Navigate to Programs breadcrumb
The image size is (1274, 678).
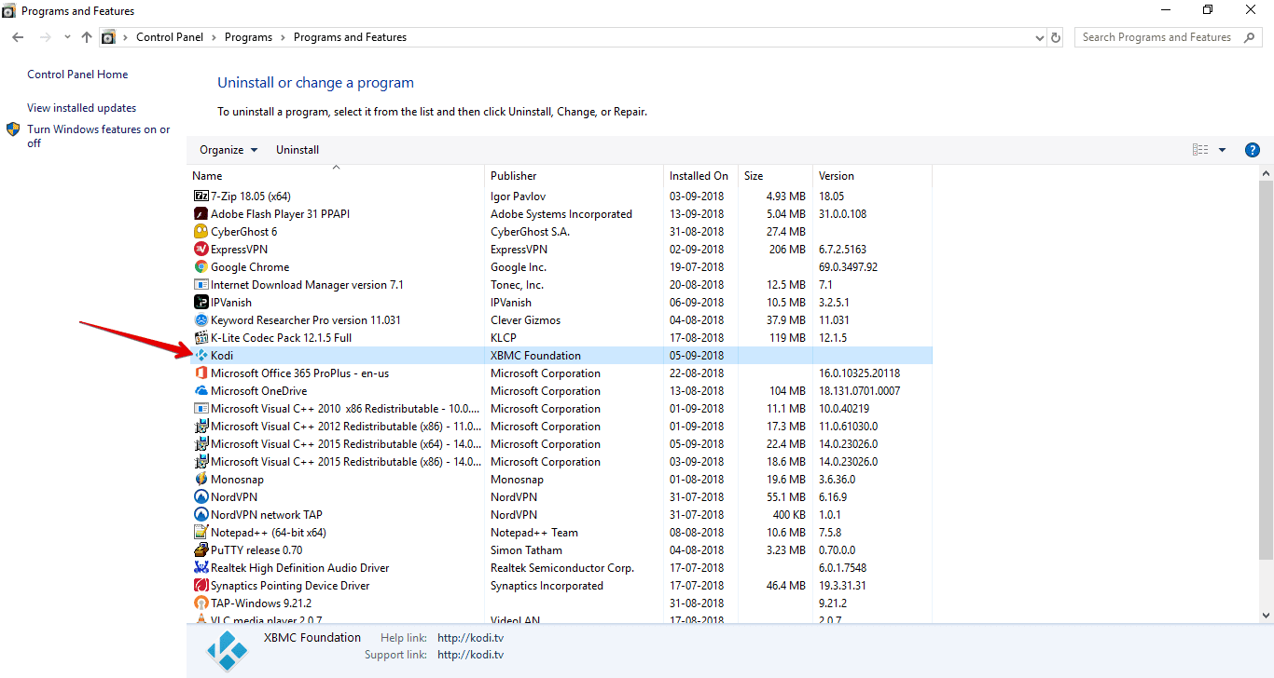(248, 37)
